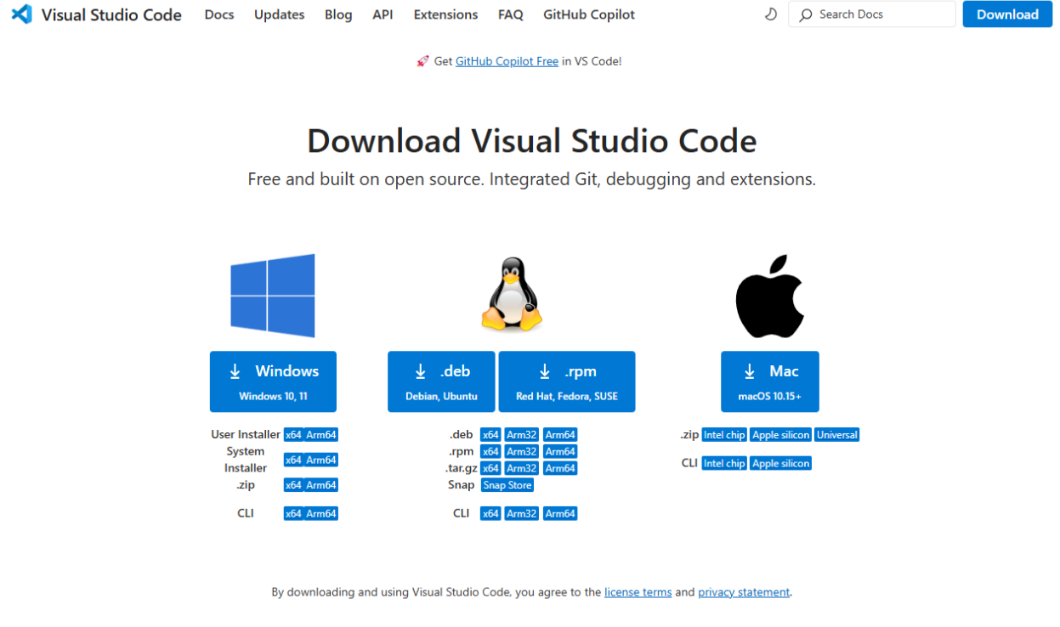Select Linux .tar.gz Arm32 download

click(521, 468)
